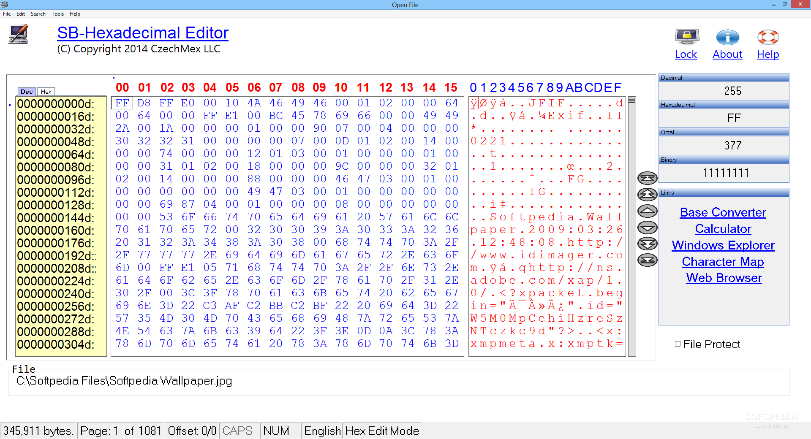The height and width of the screenshot is (439, 811).
Task: Click the first ASCII character ÿ in text pane
Action: click(474, 103)
